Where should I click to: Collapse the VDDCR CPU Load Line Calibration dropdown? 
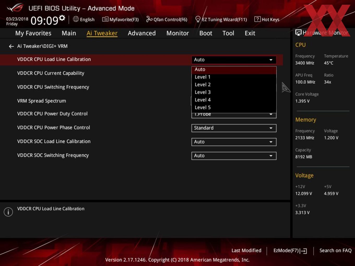(234, 60)
